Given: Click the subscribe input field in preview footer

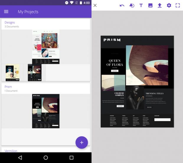Looking at the screenshot, I should (162, 120).
